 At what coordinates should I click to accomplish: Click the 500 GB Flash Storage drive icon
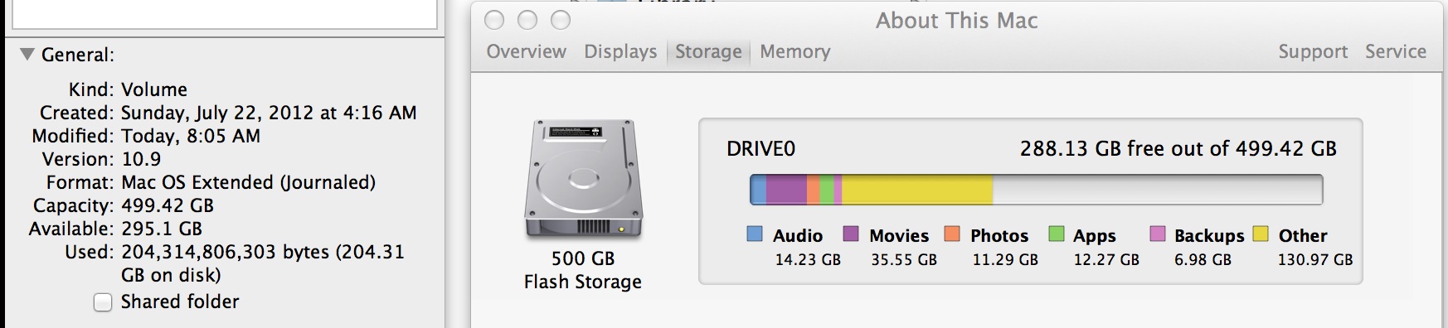(584, 180)
